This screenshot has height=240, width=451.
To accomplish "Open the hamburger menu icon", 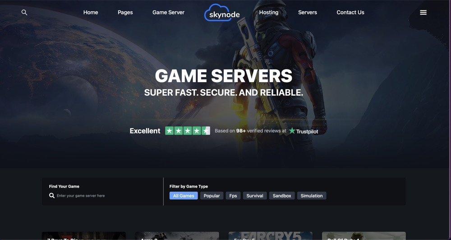I will pyautogui.click(x=423, y=12).
